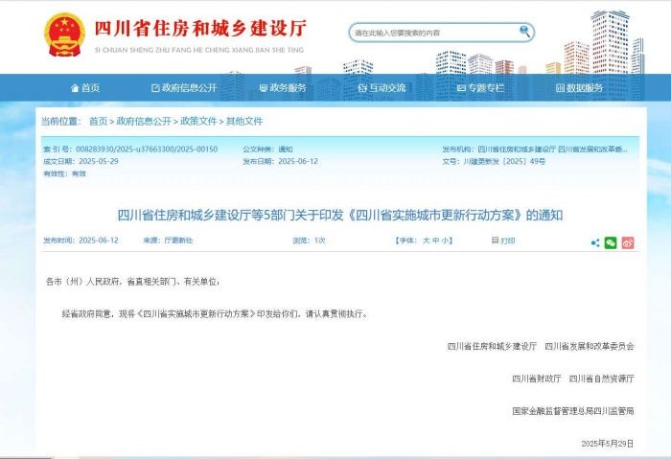
Task: Open the 政府信息公开 navigation menu
Action: point(184,88)
